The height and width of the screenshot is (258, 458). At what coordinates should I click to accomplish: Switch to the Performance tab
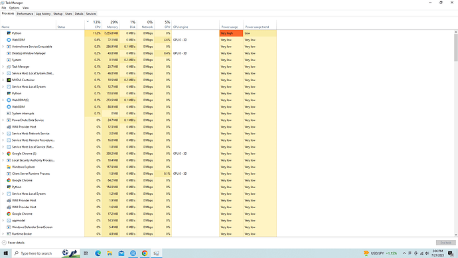(x=25, y=14)
